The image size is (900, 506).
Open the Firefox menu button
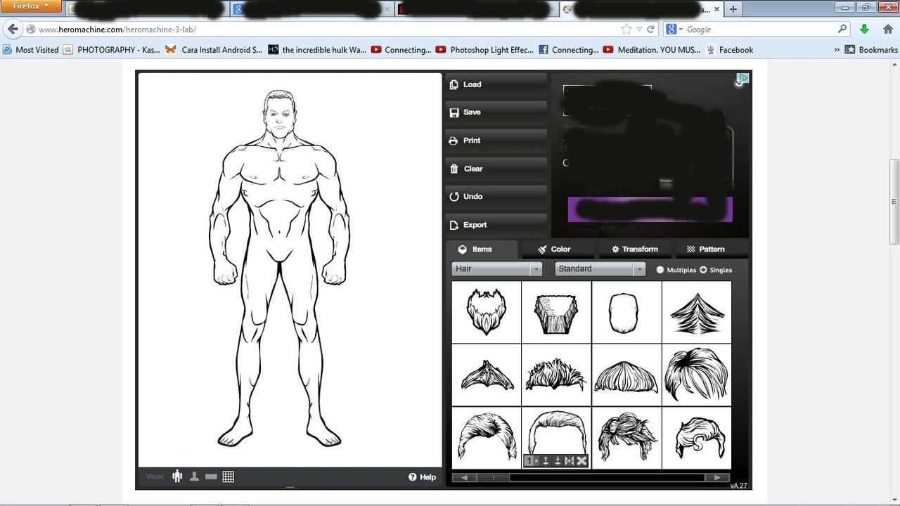32,6
